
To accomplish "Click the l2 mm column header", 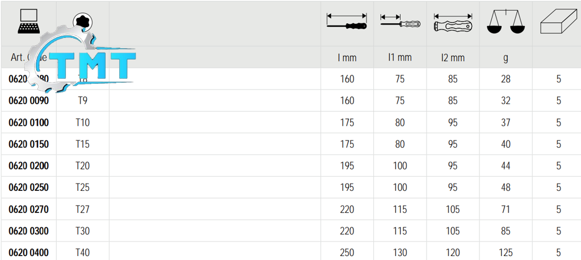I will [x=453, y=57].
